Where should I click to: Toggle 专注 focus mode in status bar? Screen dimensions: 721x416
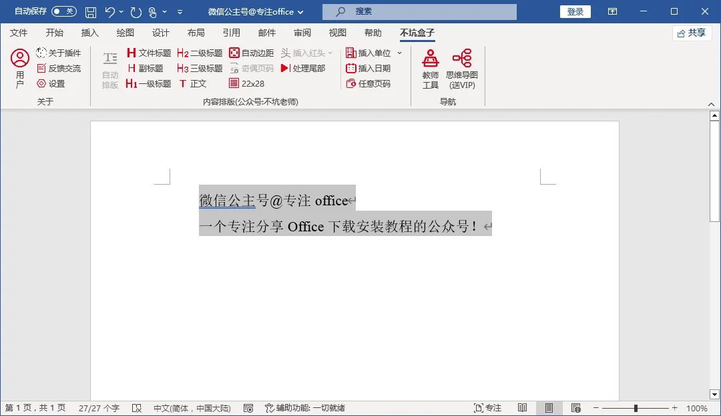coord(487,408)
